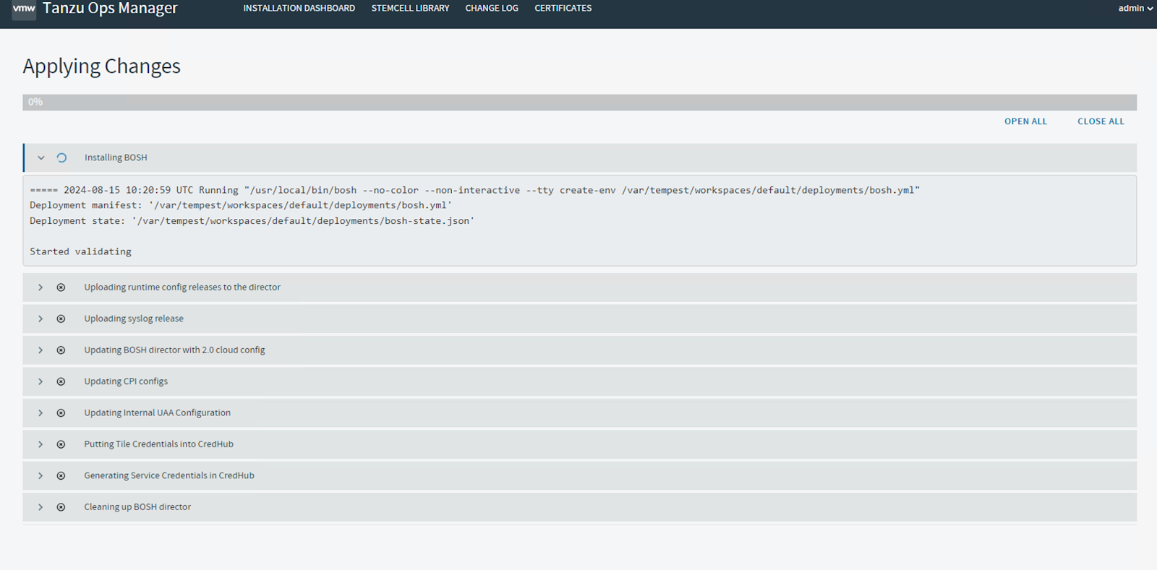Click the 'Deployment state' log line
Viewport: 1157px width, 570px height.
(x=252, y=221)
